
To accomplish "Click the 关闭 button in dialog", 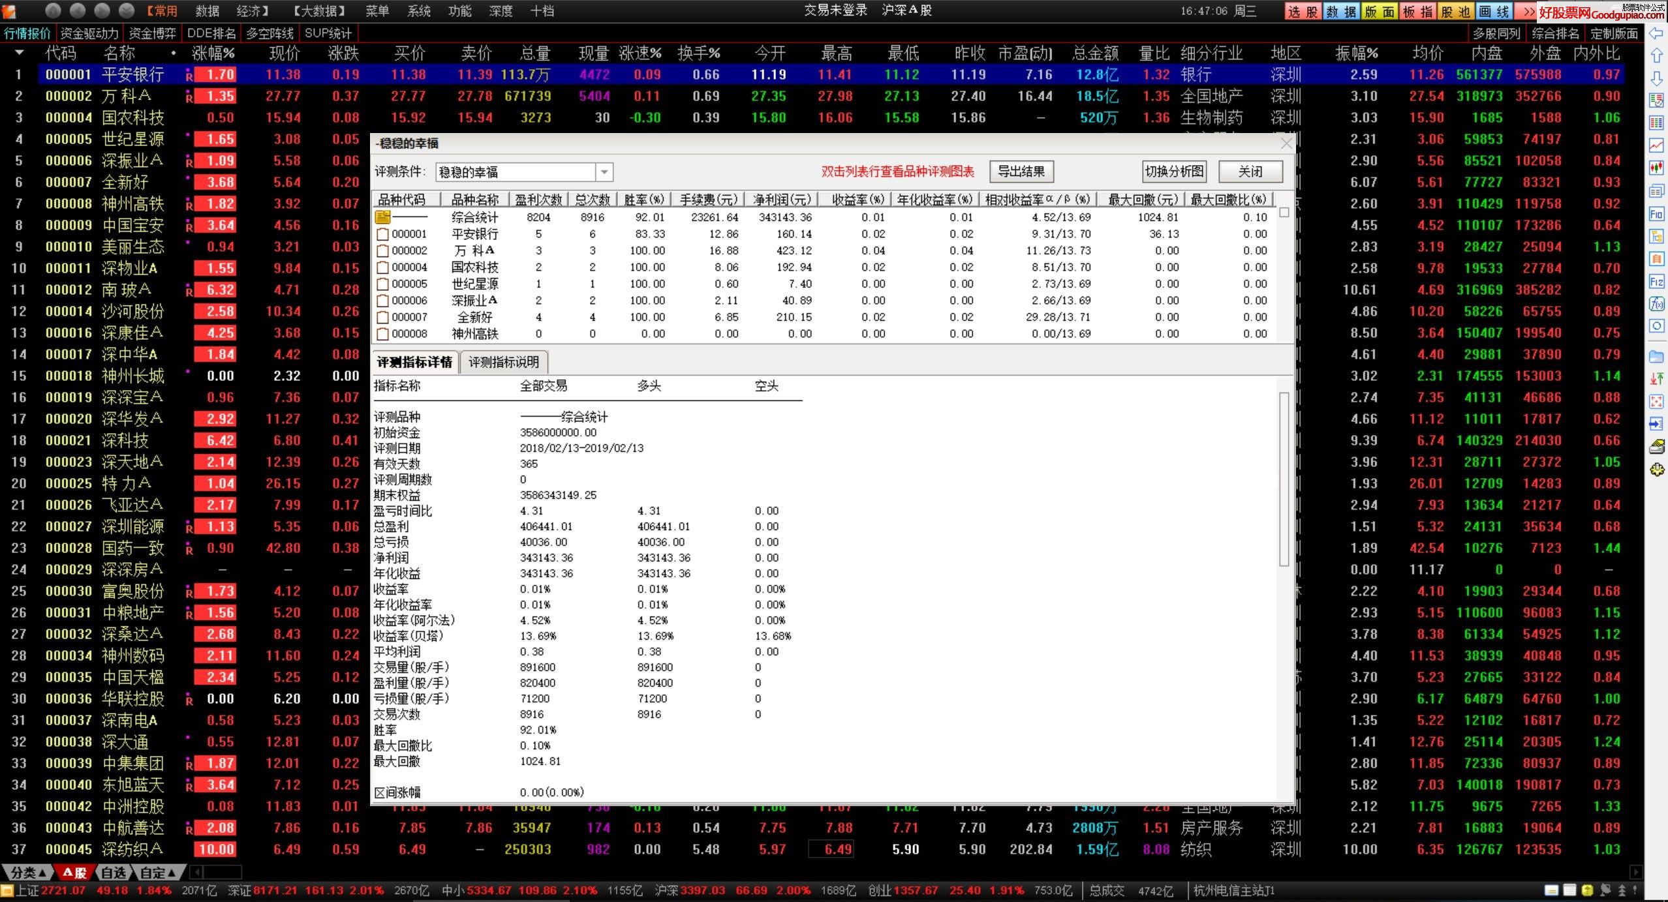I will click(1250, 172).
